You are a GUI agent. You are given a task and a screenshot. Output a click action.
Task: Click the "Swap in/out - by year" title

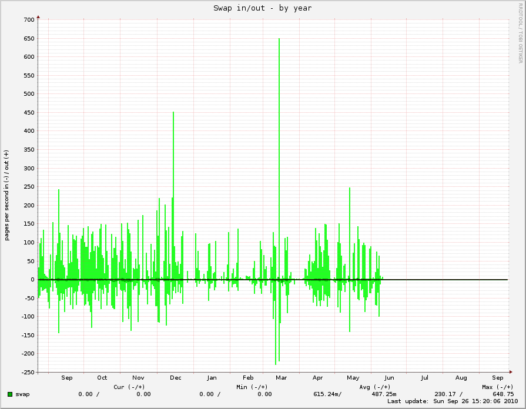point(262,8)
